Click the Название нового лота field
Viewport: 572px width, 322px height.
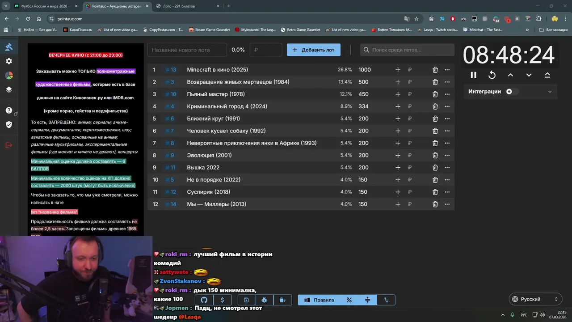pos(187,50)
